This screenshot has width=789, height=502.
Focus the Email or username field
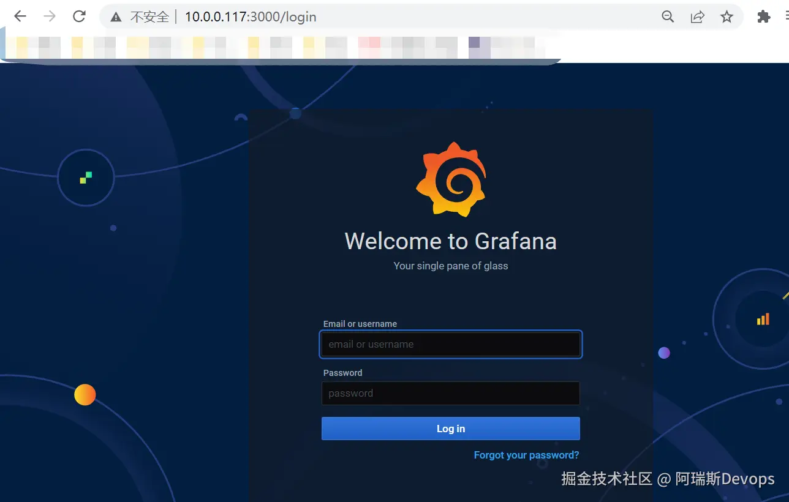click(x=451, y=344)
